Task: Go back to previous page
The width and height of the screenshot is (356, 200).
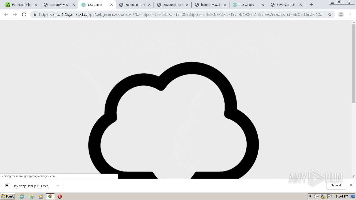Action: tap(6, 14)
